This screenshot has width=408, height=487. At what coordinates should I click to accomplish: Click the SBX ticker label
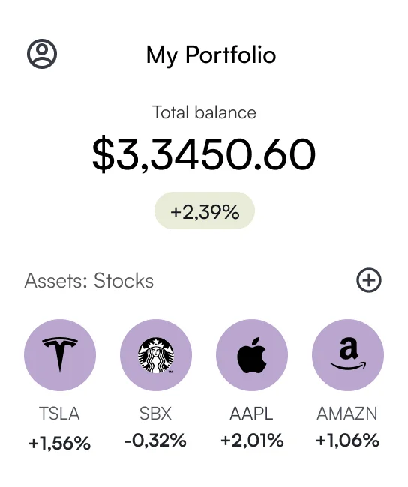click(155, 414)
